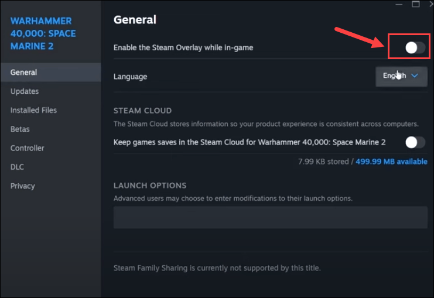Minimize the properties window
The height and width of the screenshot is (298, 434).
click(400, 3)
